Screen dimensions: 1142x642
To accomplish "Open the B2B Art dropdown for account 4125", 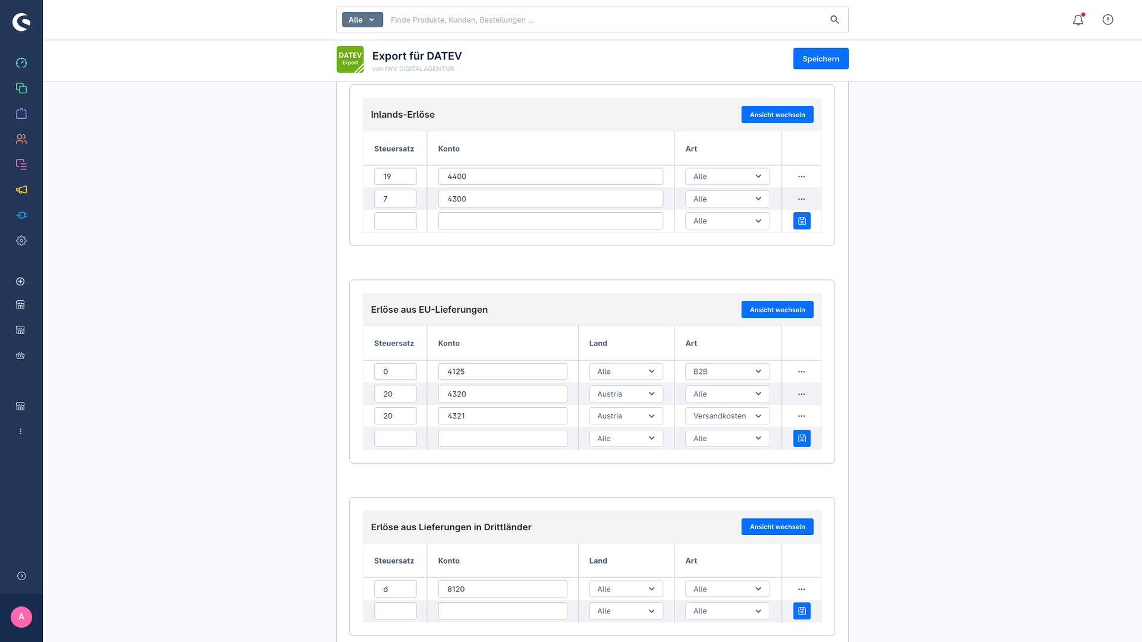I will 727,372.
